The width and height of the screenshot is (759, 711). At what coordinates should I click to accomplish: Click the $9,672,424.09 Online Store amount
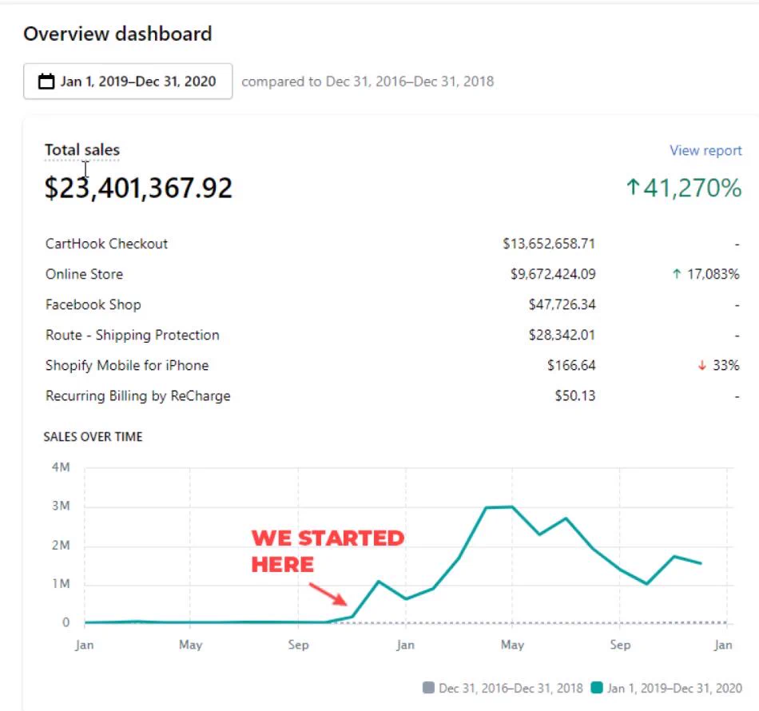(x=553, y=274)
